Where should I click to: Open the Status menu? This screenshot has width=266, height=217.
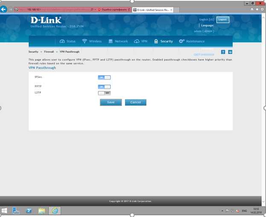(x=67, y=42)
